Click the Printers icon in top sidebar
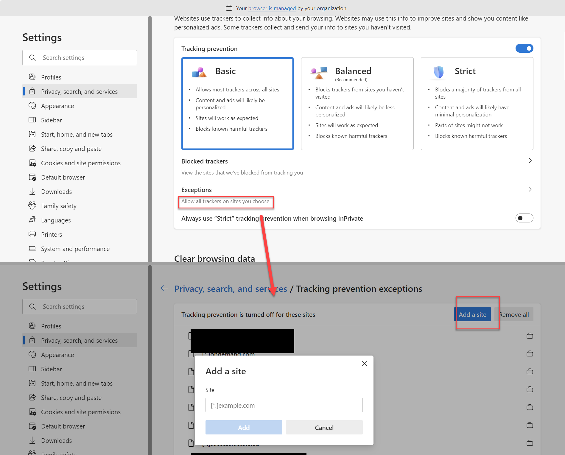The width and height of the screenshot is (565, 455). click(x=32, y=234)
